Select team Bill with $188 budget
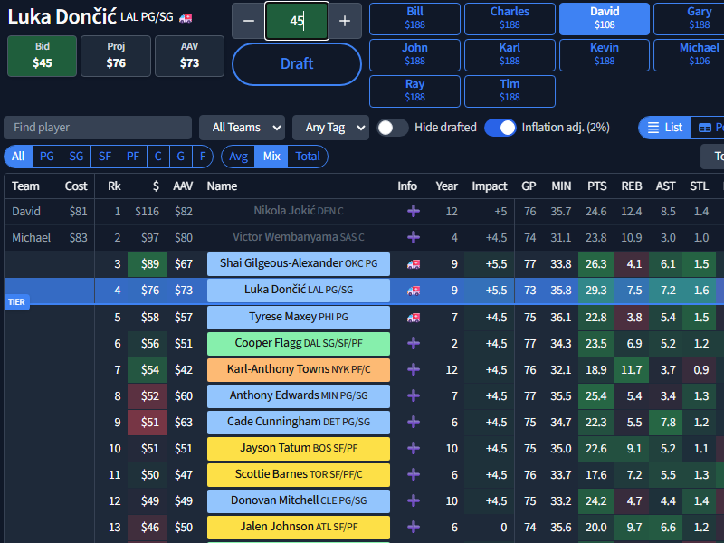The width and height of the screenshot is (724, 543). (414, 18)
